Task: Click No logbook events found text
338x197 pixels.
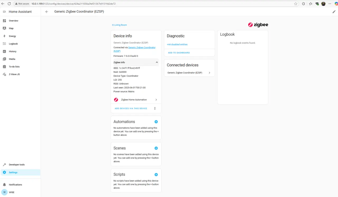Action: [243, 43]
